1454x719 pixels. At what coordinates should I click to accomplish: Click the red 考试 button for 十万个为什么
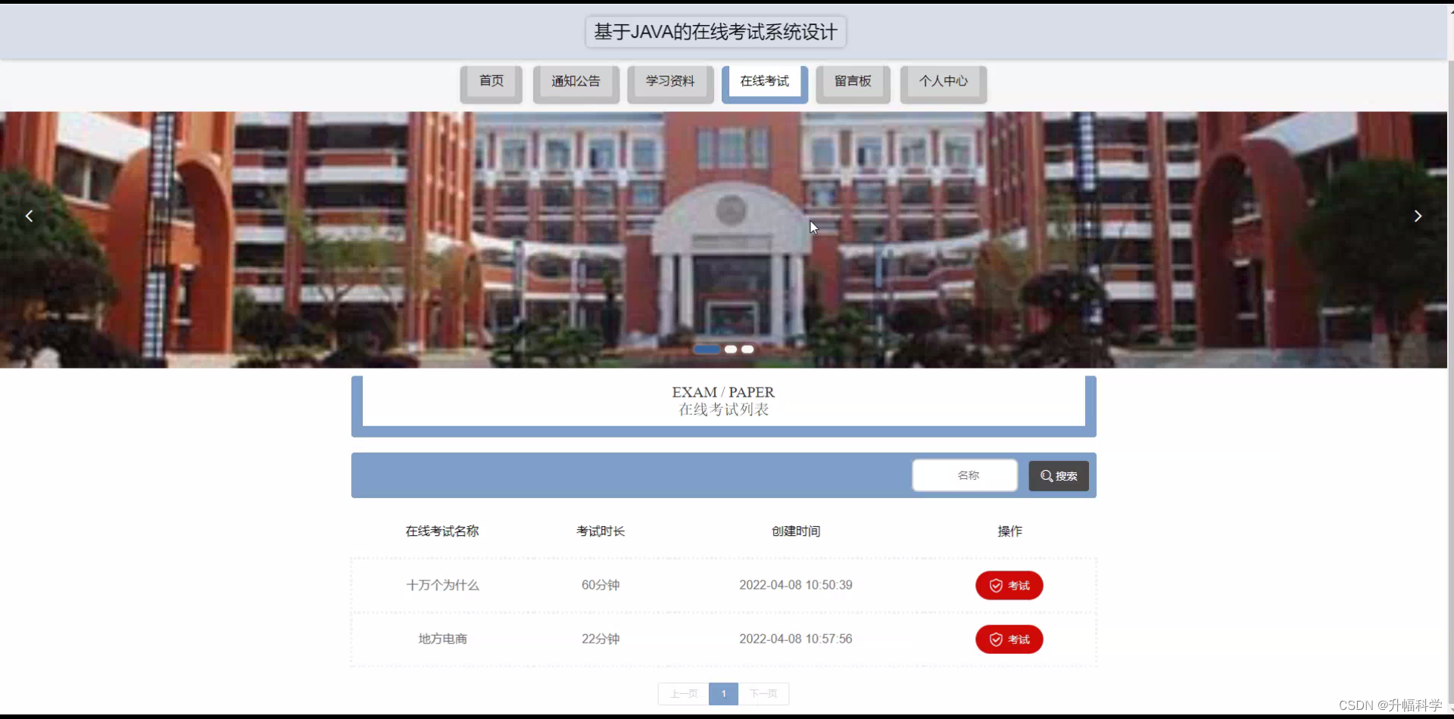coord(1009,585)
